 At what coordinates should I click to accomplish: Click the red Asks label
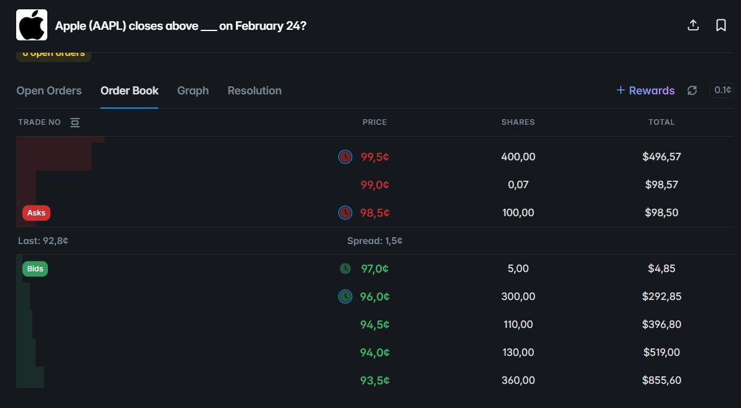pyautogui.click(x=36, y=213)
